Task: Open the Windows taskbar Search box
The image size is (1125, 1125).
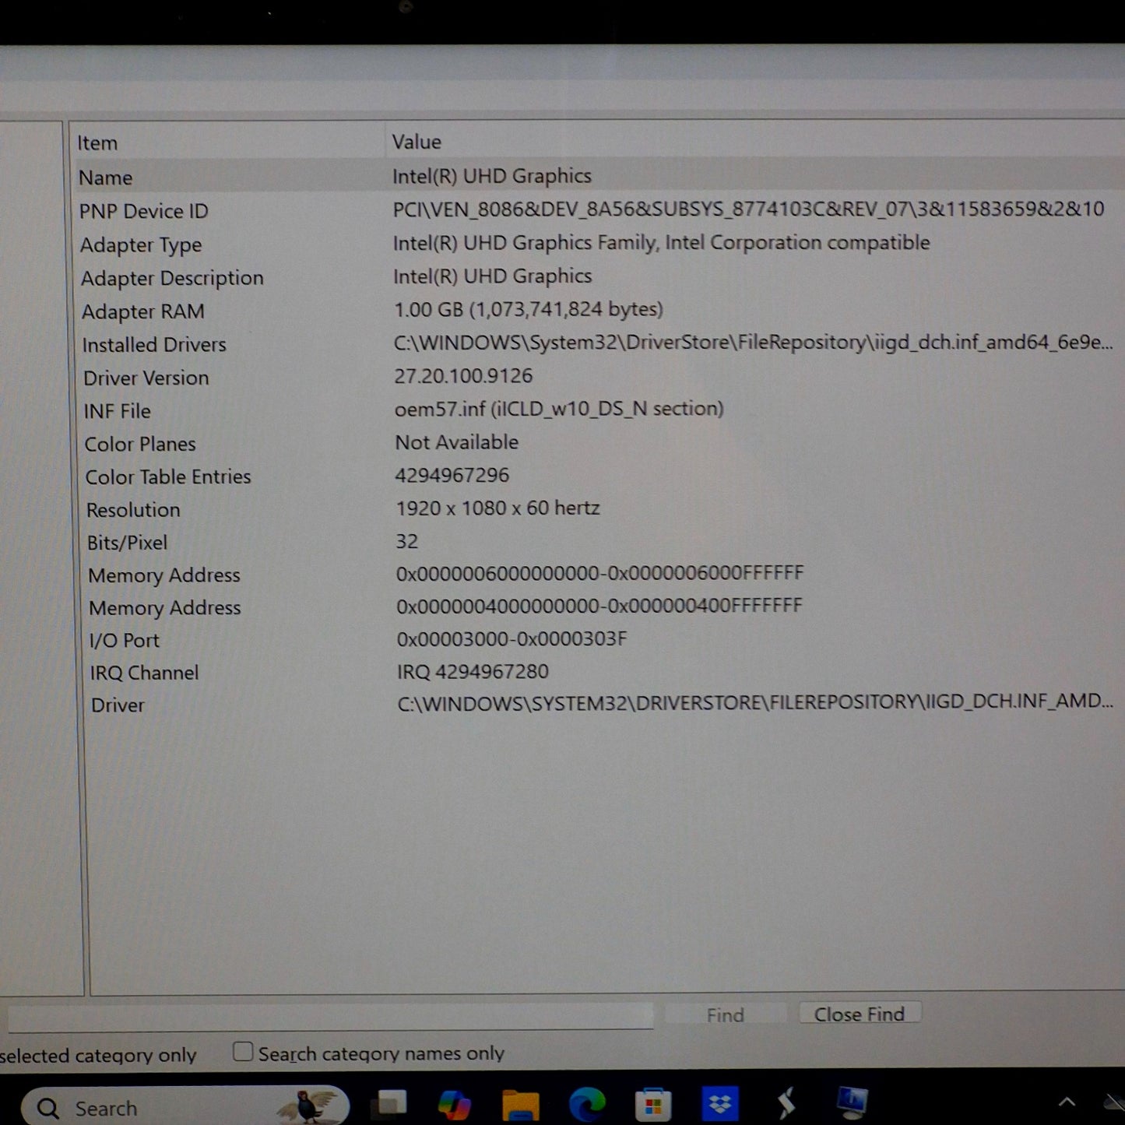Action: click(x=185, y=1106)
